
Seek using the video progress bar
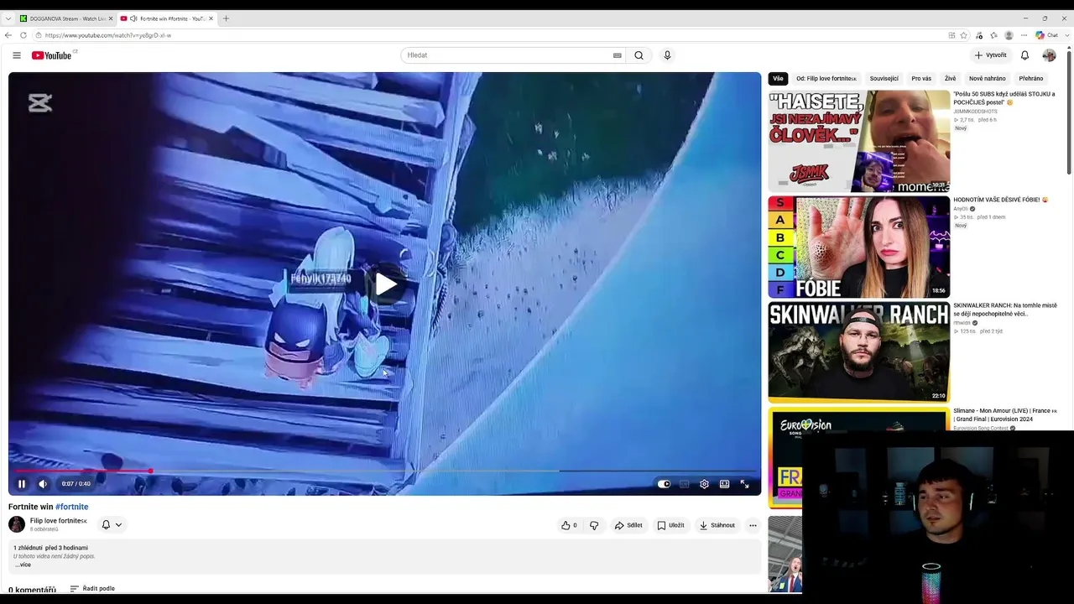click(x=384, y=471)
